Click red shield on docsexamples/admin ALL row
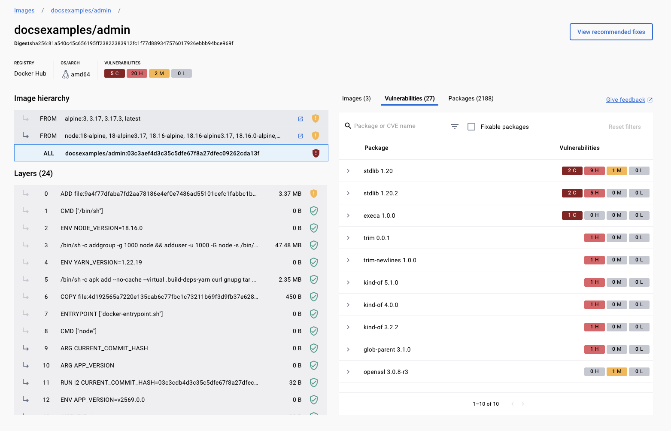 point(316,153)
